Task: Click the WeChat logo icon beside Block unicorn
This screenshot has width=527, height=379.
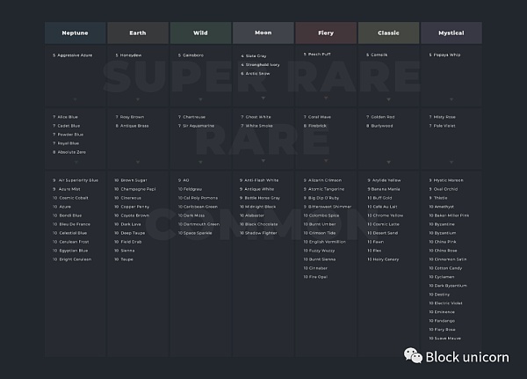Action: coord(412,355)
